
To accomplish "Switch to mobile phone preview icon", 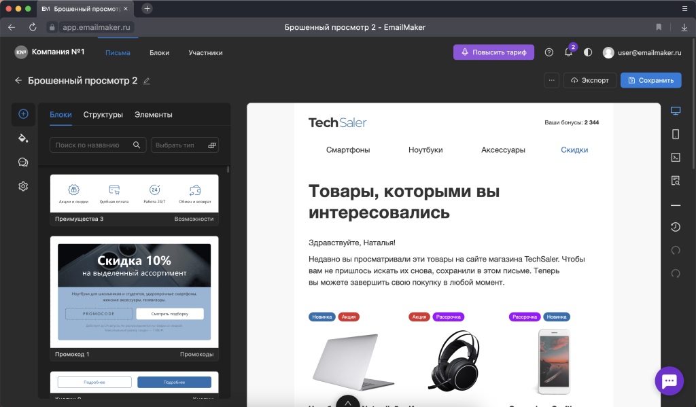I will click(x=676, y=134).
